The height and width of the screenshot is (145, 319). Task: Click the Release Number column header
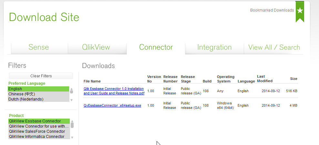tap(170, 79)
